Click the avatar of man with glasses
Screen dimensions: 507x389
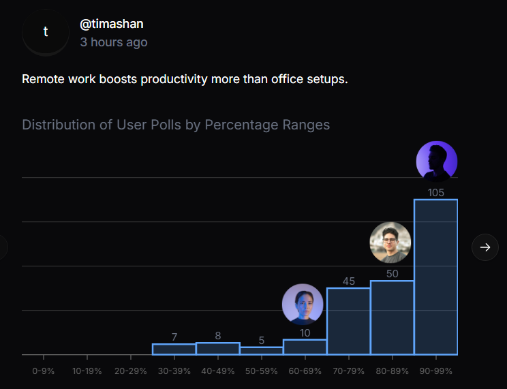390,243
